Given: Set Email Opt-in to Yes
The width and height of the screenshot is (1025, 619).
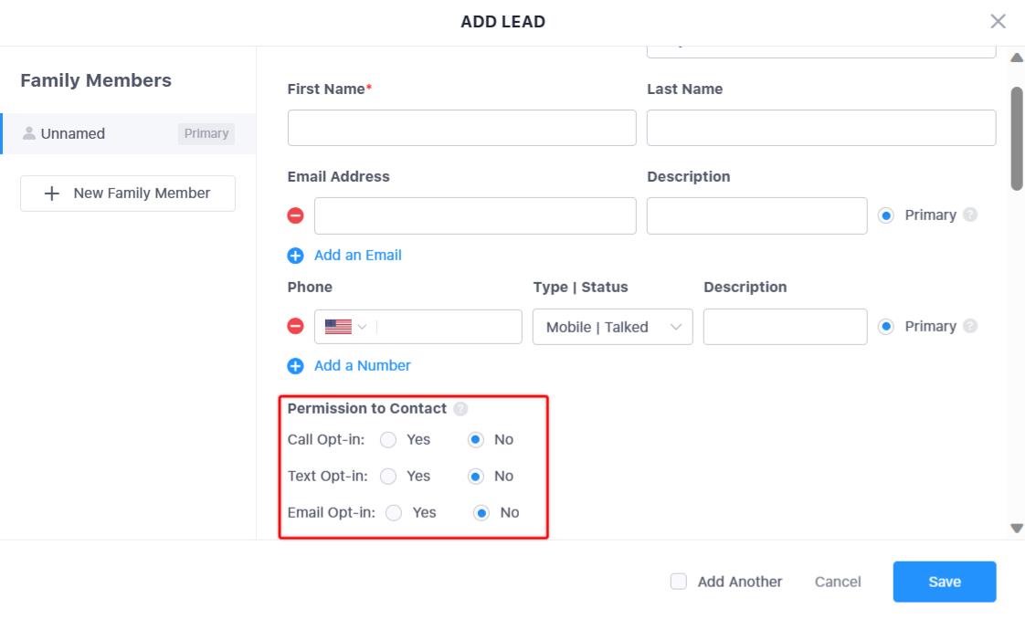Looking at the screenshot, I should coord(394,513).
